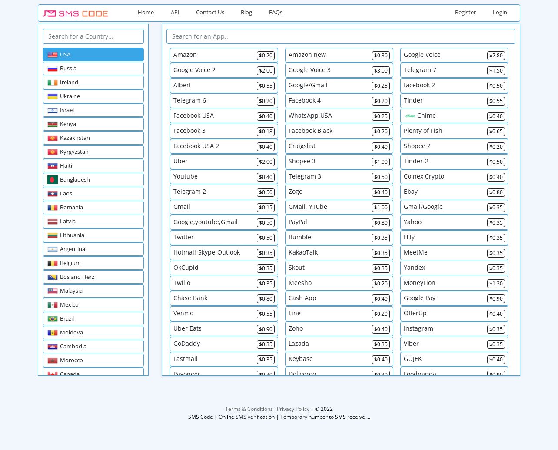This screenshot has width=558, height=450.
Task: Click the Israel flag icon
Action: pyautogui.click(x=53, y=110)
